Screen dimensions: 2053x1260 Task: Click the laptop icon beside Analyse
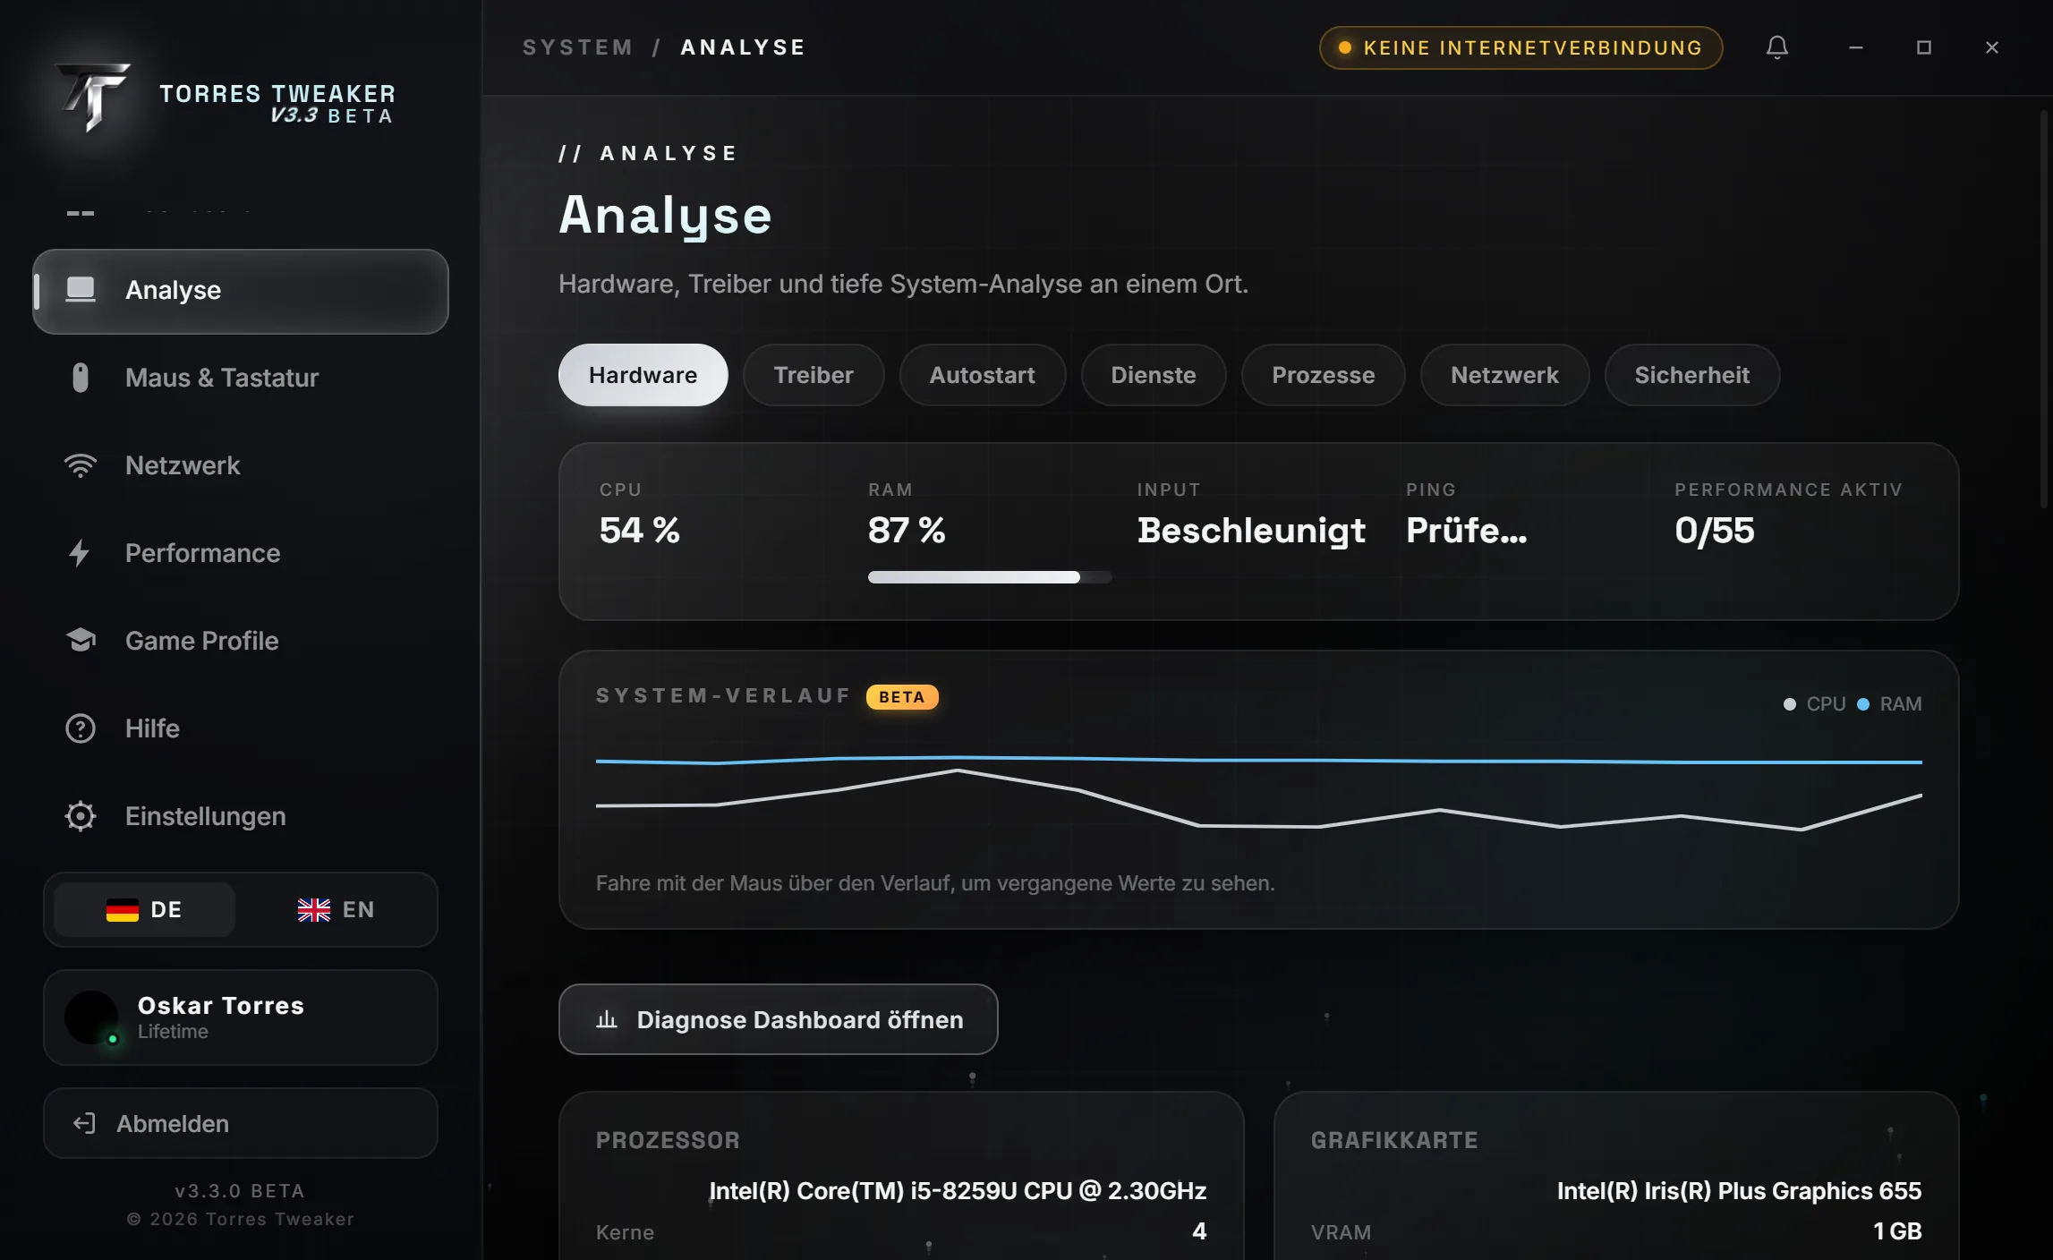[81, 290]
